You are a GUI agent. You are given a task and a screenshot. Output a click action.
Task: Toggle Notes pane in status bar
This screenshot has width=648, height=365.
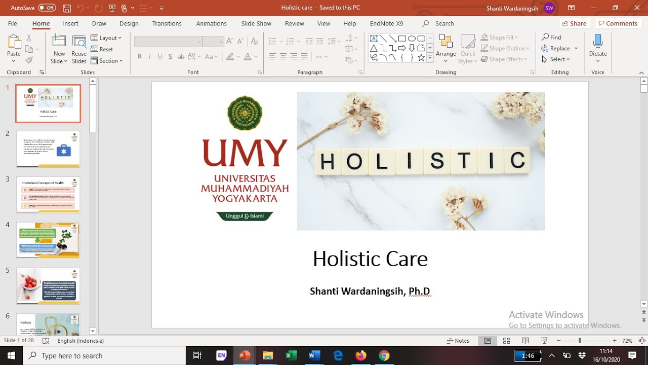pos(458,341)
